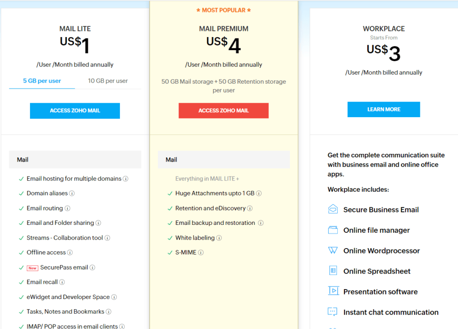Image resolution: width=458 pixels, height=329 pixels.
Task: Select the 5 GB per user tab
Action: (42, 81)
